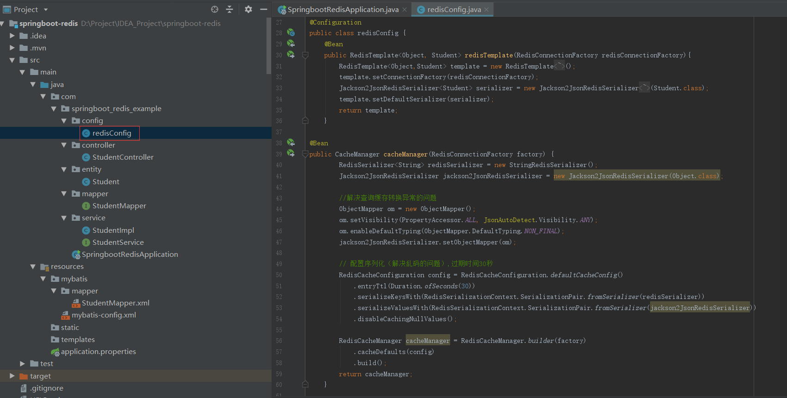Fold the cacheManager method at line 39

pos(305,154)
